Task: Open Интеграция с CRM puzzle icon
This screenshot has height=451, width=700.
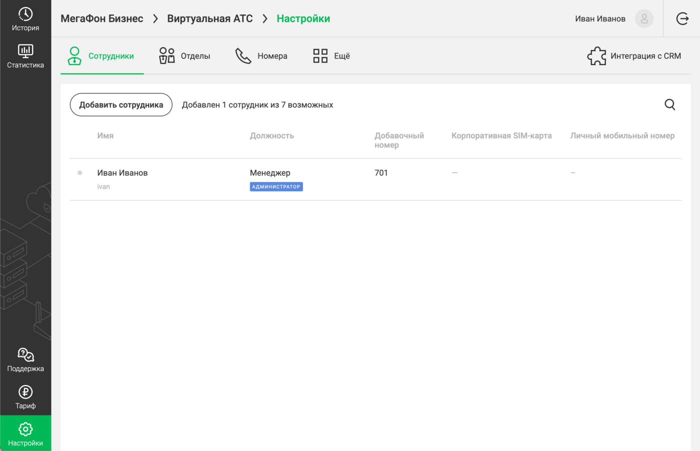Action: 596,56
